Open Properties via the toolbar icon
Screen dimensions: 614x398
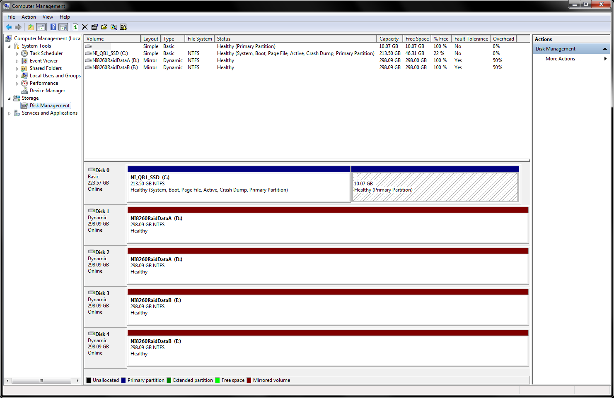pos(94,27)
